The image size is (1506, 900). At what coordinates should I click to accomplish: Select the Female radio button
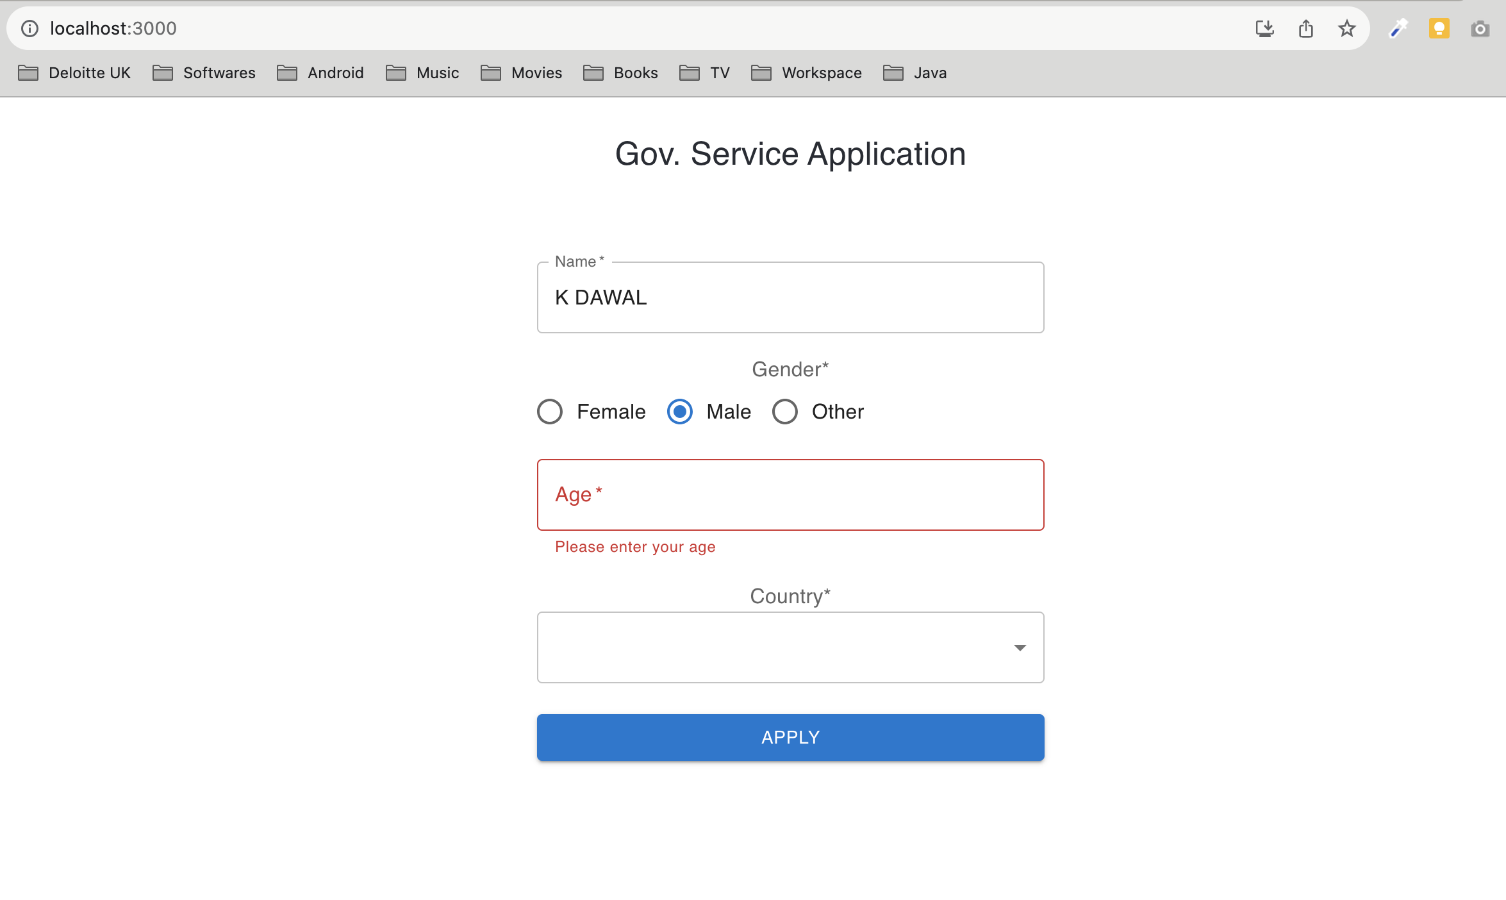[x=550, y=412]
